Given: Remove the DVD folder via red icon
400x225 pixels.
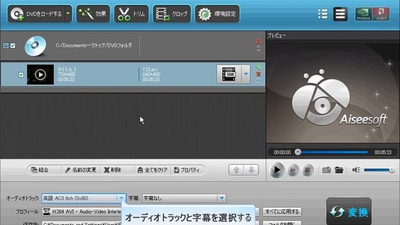Looking at the screenshot, I should click(x=258, y=41).
